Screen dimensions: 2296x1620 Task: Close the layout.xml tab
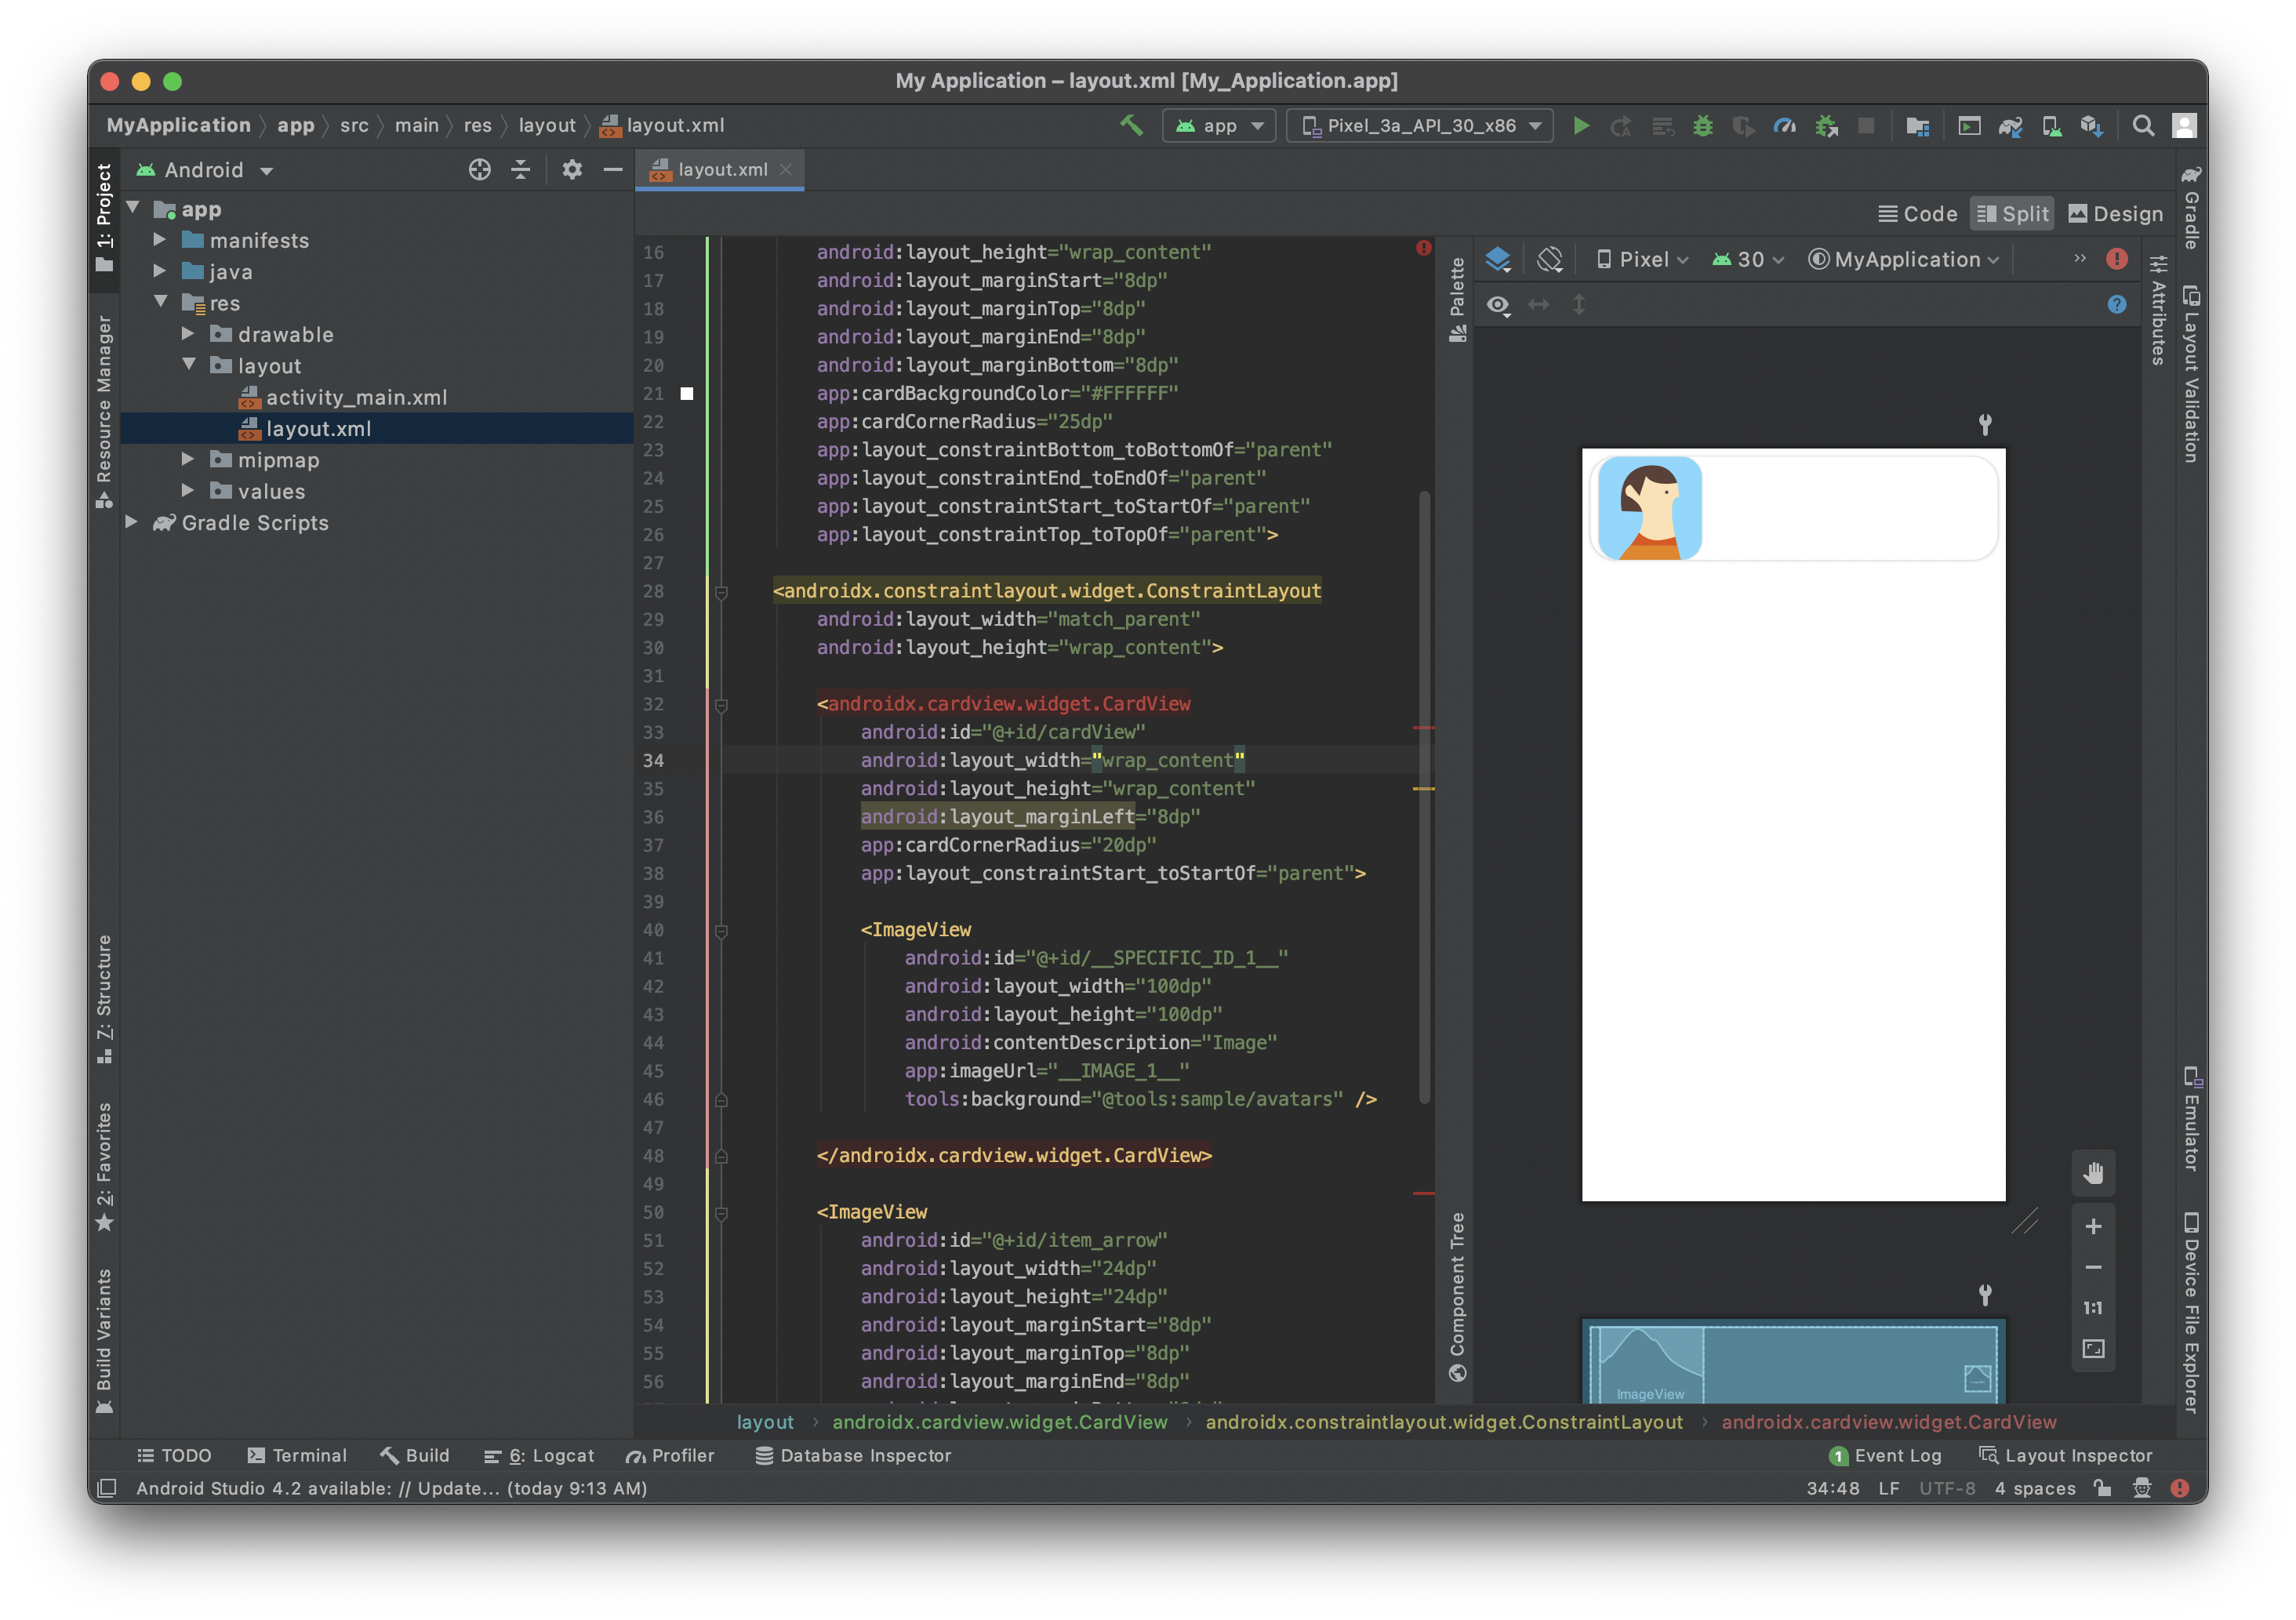(786, 169)
